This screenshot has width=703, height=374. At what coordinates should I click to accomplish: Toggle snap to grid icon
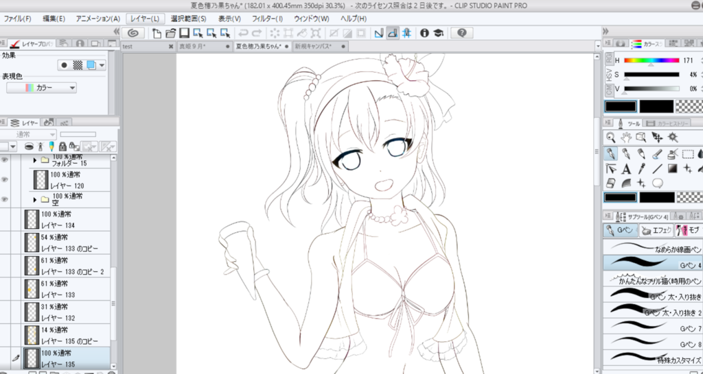(x=406, y=33)
